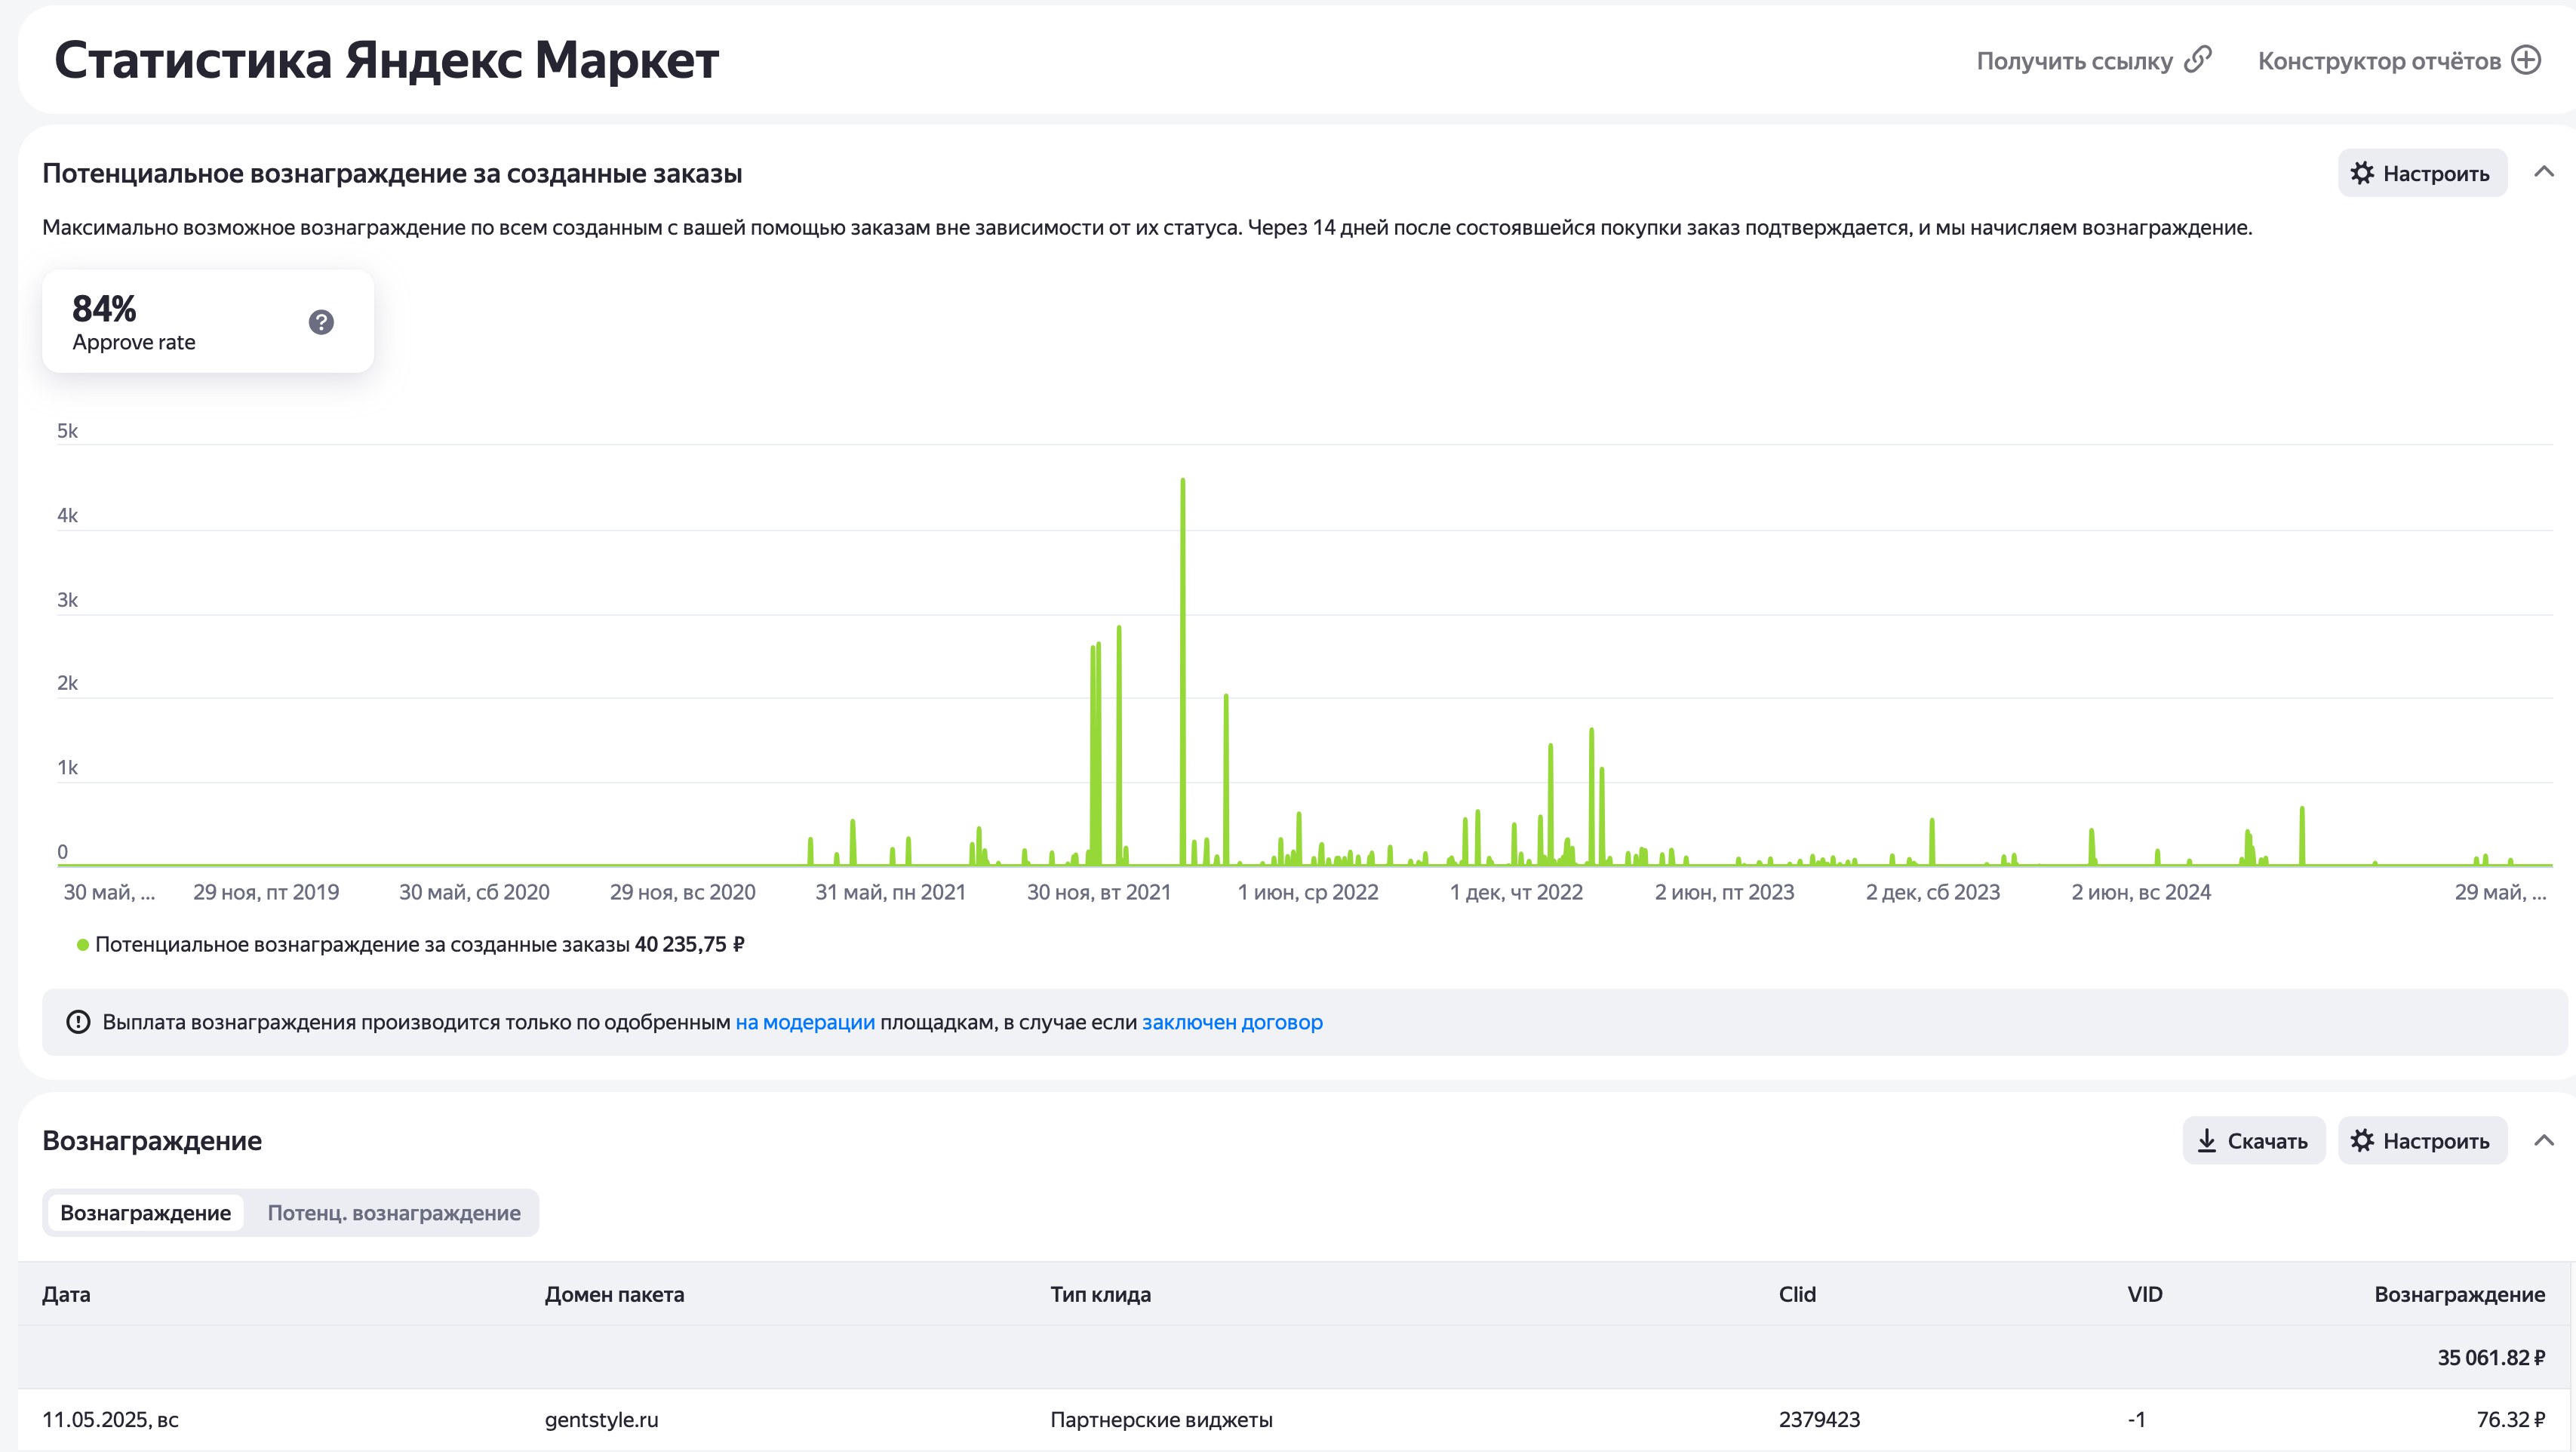Click axis label 1 дек, чт 2022
This screenshot has height=1452, width=2576.
[1516, 892]
